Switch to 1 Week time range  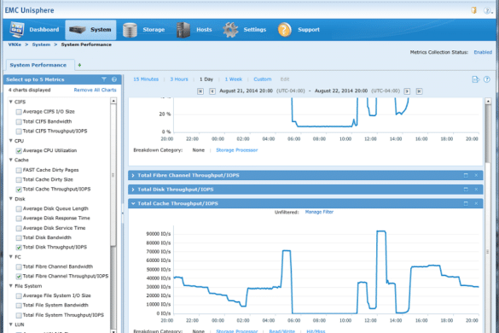pyautogui.click(x=233, y=79)
